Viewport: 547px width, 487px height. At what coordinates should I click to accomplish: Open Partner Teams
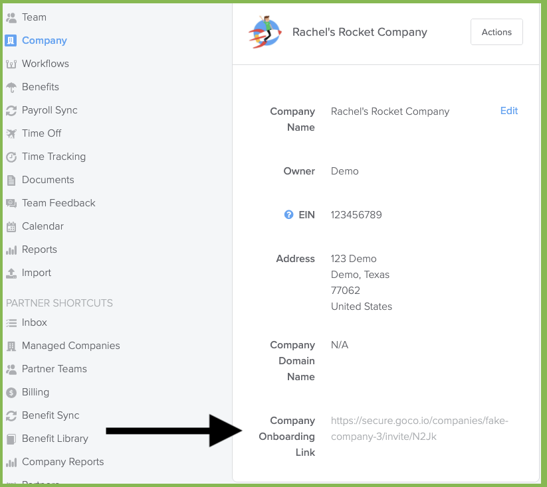(55, 368)
